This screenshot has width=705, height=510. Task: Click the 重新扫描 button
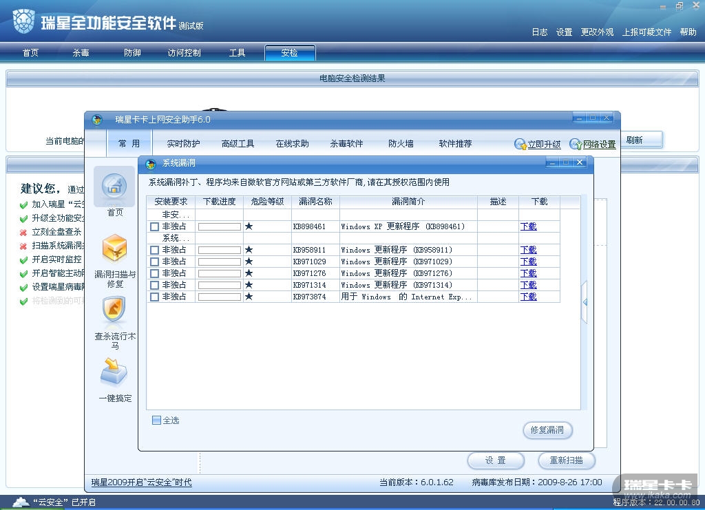[567, 460]
